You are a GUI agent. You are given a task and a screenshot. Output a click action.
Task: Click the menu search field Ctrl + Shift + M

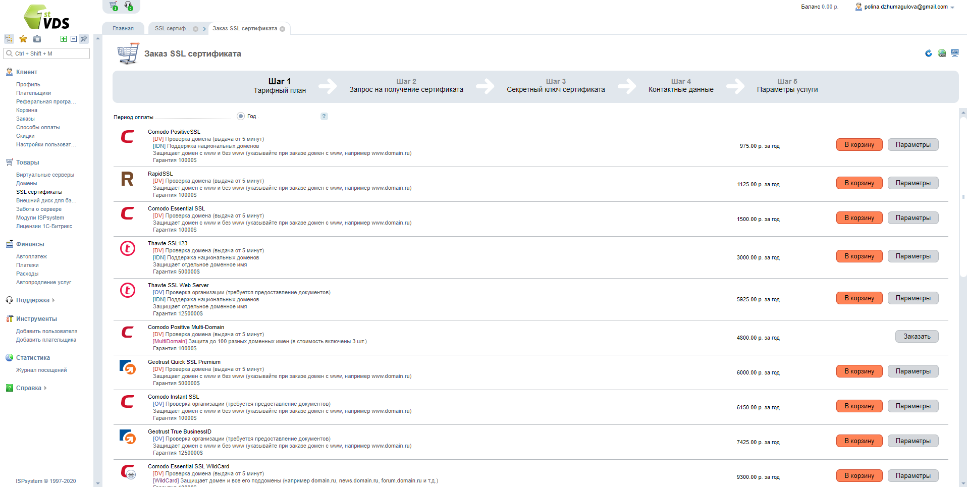pos(46,53)
